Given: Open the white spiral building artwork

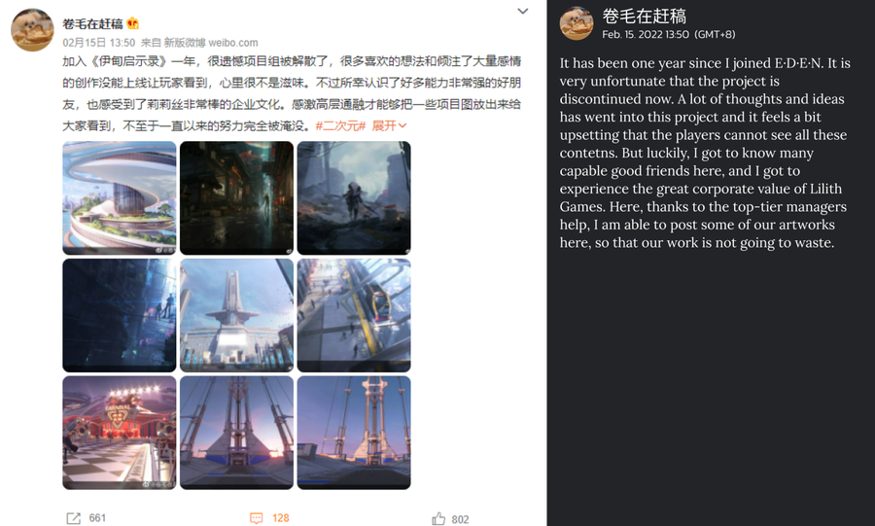Looking at the screenshot, I should click(120, 198).
